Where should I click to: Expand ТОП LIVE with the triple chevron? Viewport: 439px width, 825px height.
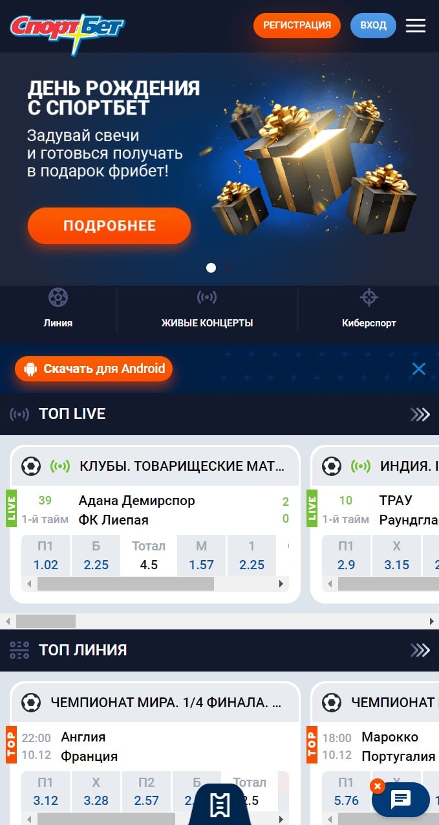coord(420,414)
